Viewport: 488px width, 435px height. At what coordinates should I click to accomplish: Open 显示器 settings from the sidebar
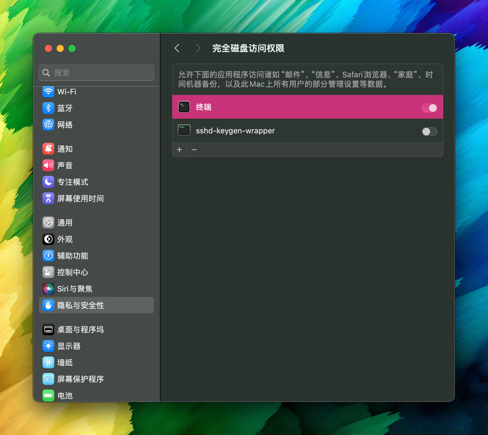point(69,346)
